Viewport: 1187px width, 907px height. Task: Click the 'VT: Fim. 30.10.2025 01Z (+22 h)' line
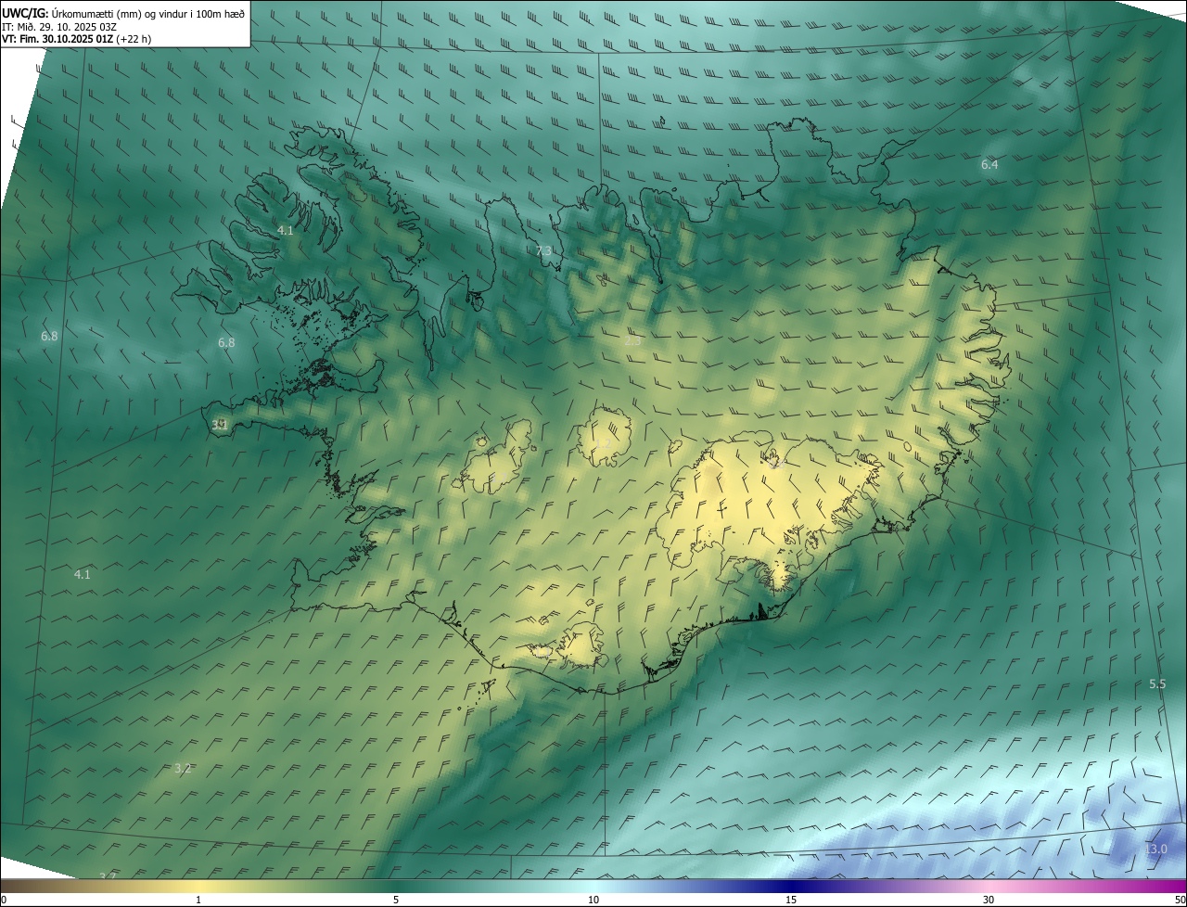coord(76,39)
